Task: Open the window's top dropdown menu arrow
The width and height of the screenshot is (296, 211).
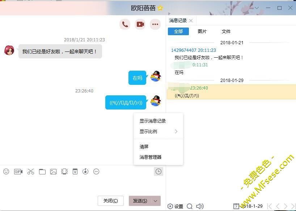Action: 257,8
